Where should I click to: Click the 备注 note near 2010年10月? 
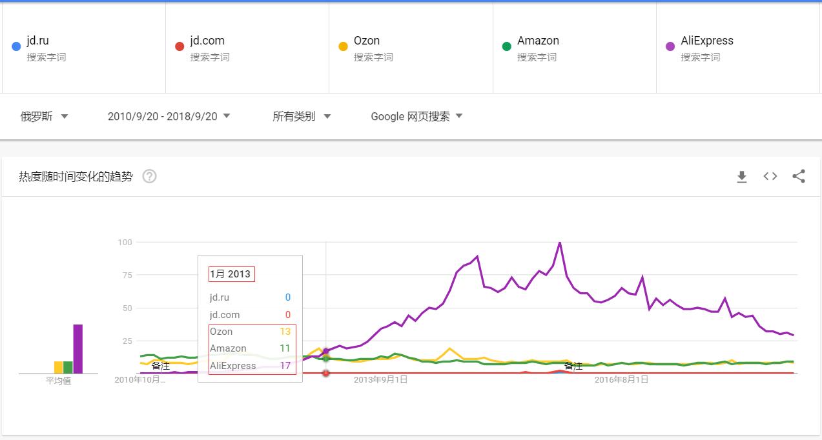[x=161, y=366]
